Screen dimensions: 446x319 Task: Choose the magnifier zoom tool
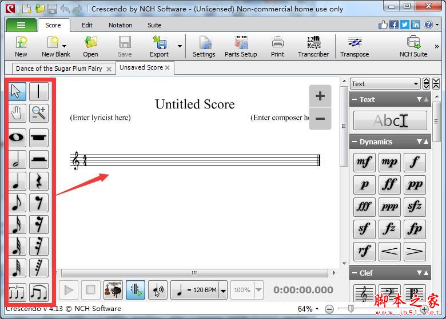click(39, 113)
